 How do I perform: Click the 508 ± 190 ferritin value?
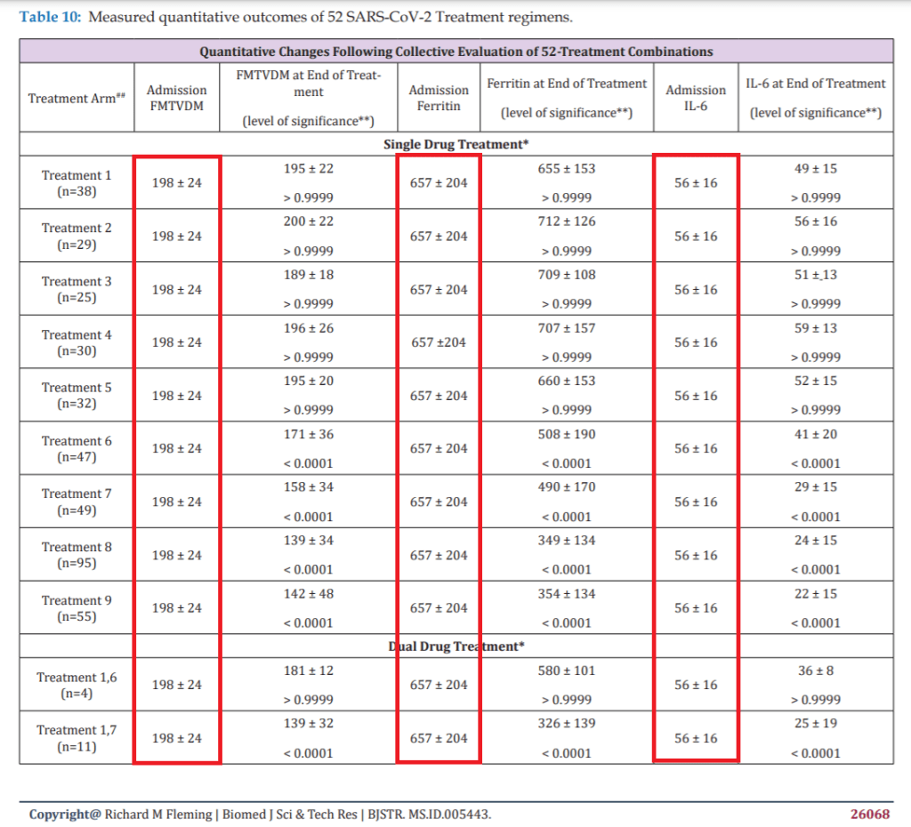pos(567,434)
